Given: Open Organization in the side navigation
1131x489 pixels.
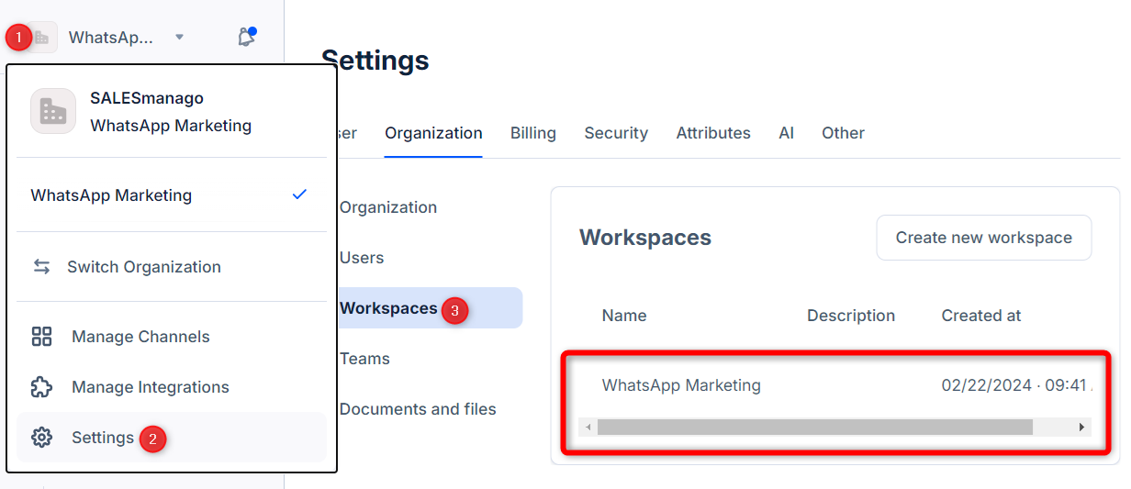Looking at the screenshot, I should tap(388, 207).
